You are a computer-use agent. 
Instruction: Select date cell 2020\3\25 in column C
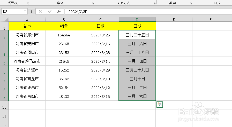(100, 35)
